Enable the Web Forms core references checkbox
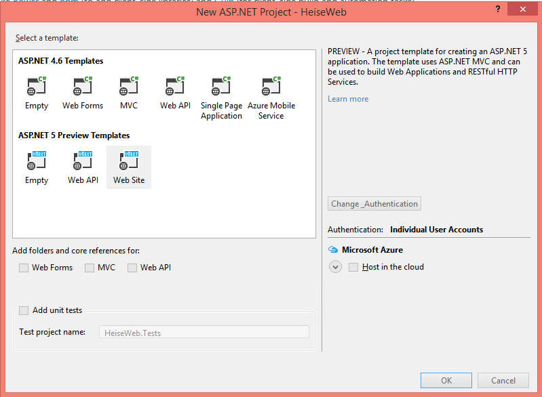Image resolution: width=542 pixels, height=397 pixels. (x=24, y=268)
